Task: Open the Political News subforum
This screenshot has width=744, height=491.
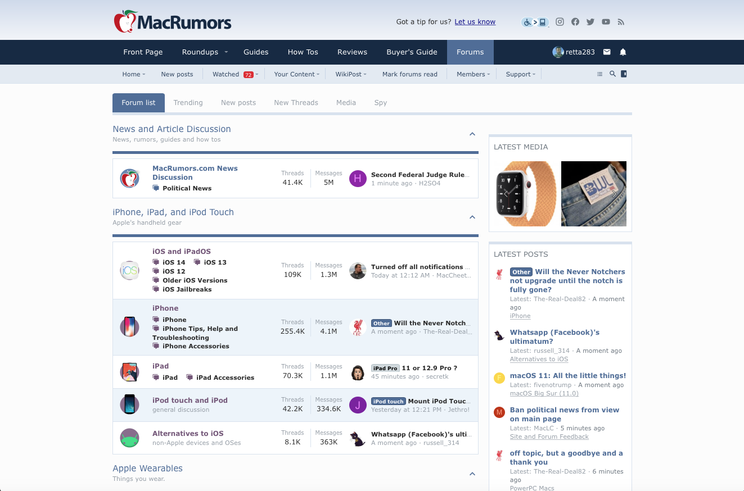Action: tap(187, 188)
